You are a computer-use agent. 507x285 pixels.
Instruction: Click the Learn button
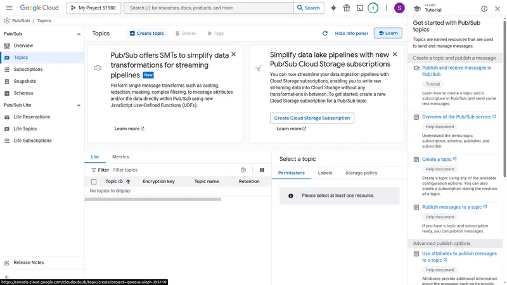(x=388, y=33)
